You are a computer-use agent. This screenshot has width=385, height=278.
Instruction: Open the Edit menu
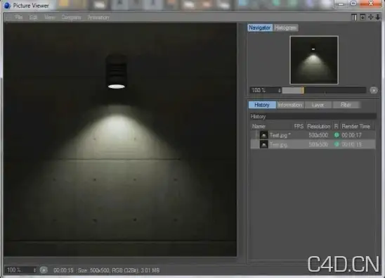click(33, 17)
